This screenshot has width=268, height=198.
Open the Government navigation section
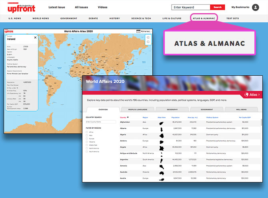coord(69,18)
